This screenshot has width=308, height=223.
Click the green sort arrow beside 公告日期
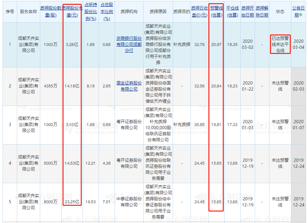click(x=301, y=15)
